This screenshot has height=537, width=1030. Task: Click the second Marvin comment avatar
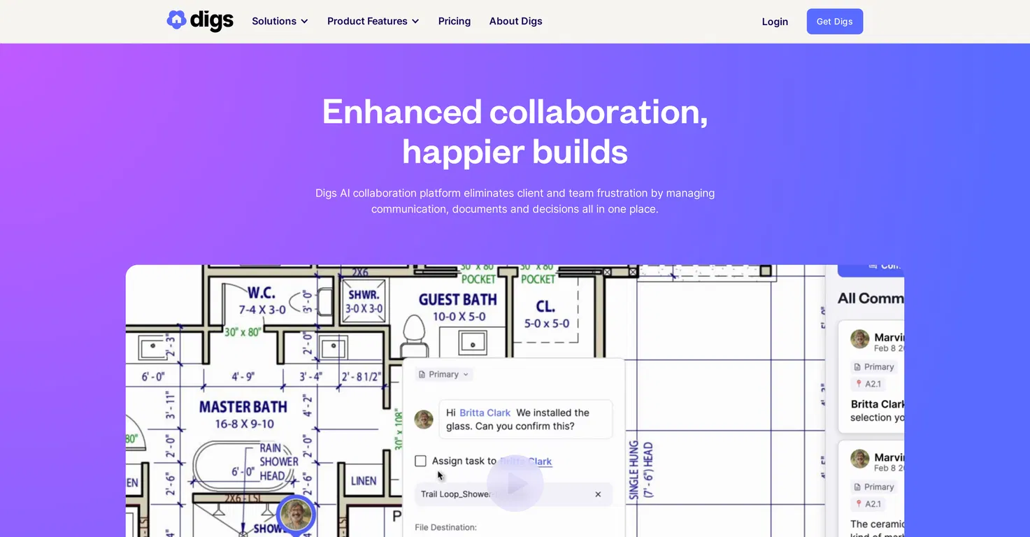click(860, 459)
